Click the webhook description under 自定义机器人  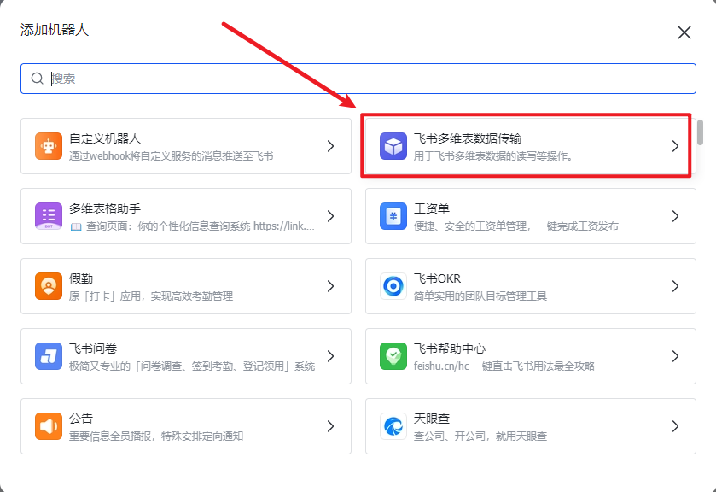[x=172, y=156]
